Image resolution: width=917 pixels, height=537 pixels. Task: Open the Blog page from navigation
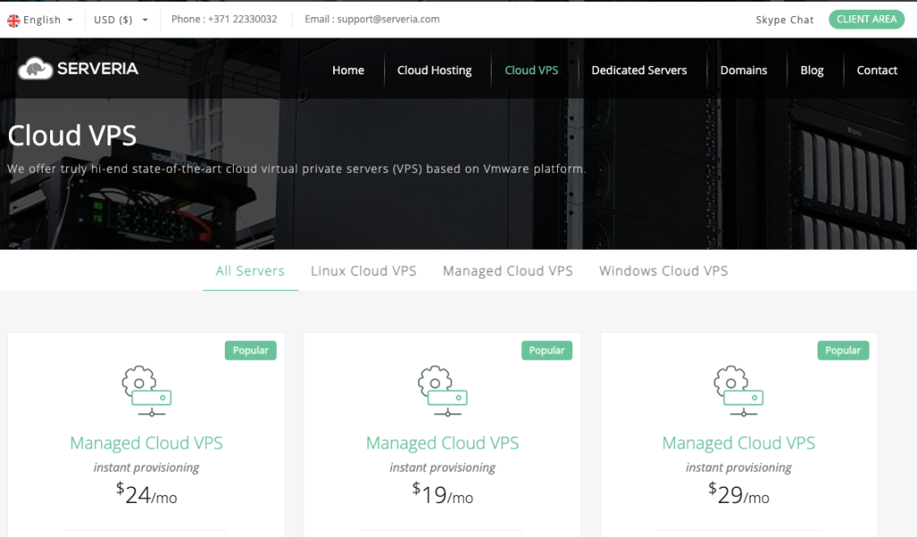[x=811, y=71]
